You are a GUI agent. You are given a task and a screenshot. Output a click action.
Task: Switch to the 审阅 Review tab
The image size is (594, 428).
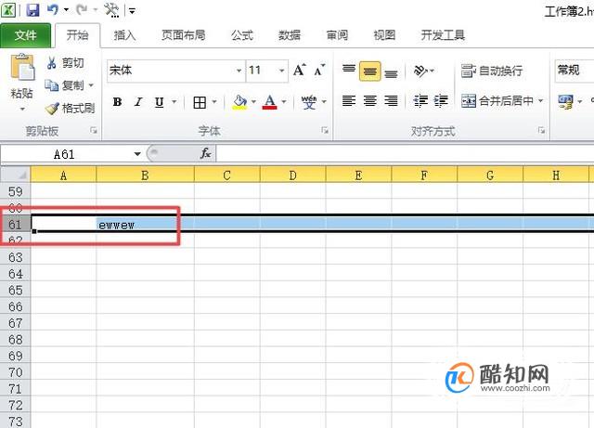click(x=337, y=35)
